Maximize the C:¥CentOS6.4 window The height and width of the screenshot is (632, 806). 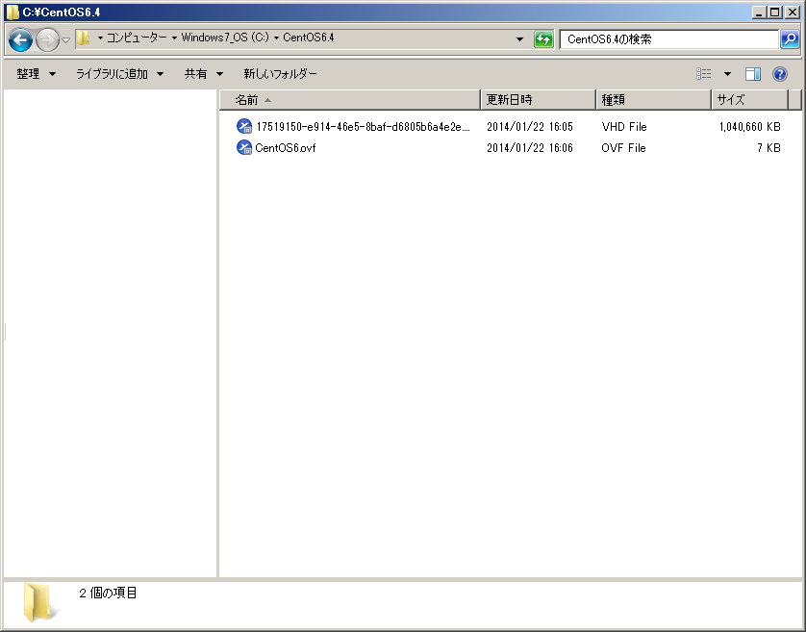point(775,13)
